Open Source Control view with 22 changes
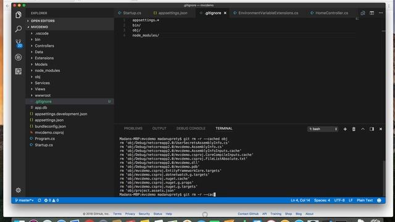Image resolution: width=395 pixels, height=222 pixels. (19, 43)
